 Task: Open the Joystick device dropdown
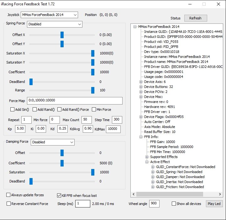click(49, 15)
